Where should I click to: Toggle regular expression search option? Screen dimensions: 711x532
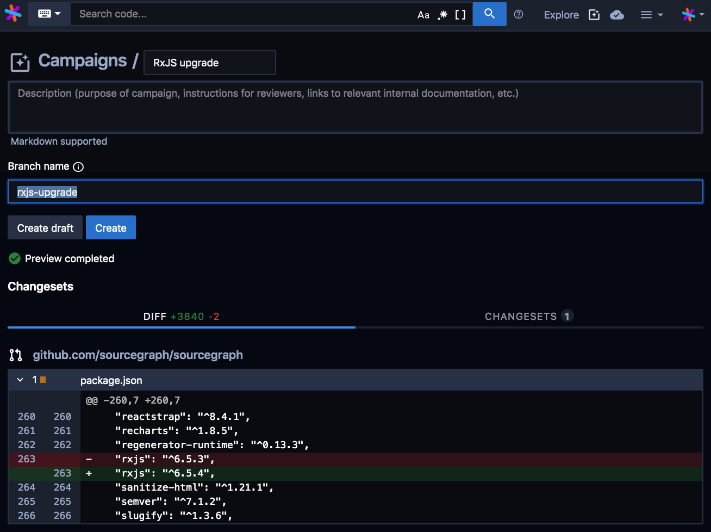coord(442,15)
